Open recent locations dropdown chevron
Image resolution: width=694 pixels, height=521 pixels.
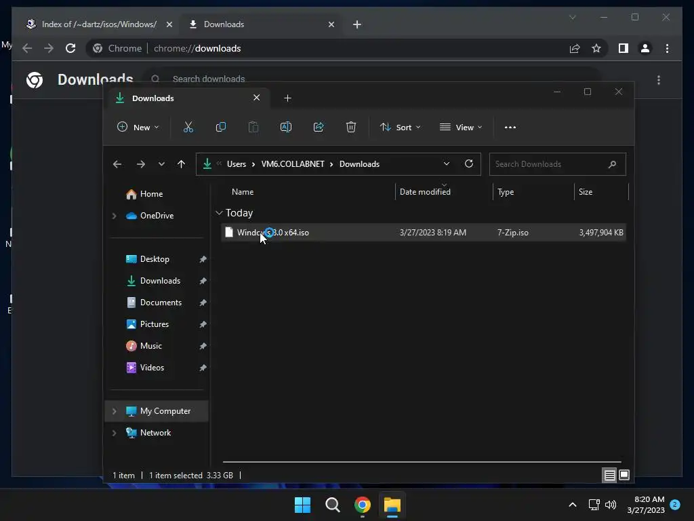[x=161, y=164]
